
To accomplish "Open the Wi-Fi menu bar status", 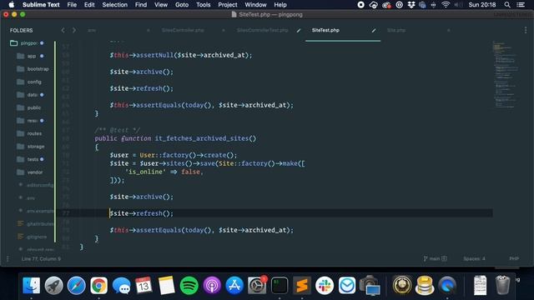I will tap(446, 5).
